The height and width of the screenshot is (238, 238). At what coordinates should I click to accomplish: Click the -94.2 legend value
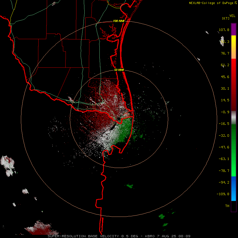coord(224,182)
